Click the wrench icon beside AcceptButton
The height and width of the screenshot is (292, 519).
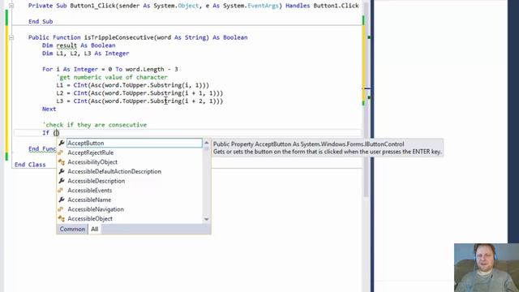pos(62,143)
